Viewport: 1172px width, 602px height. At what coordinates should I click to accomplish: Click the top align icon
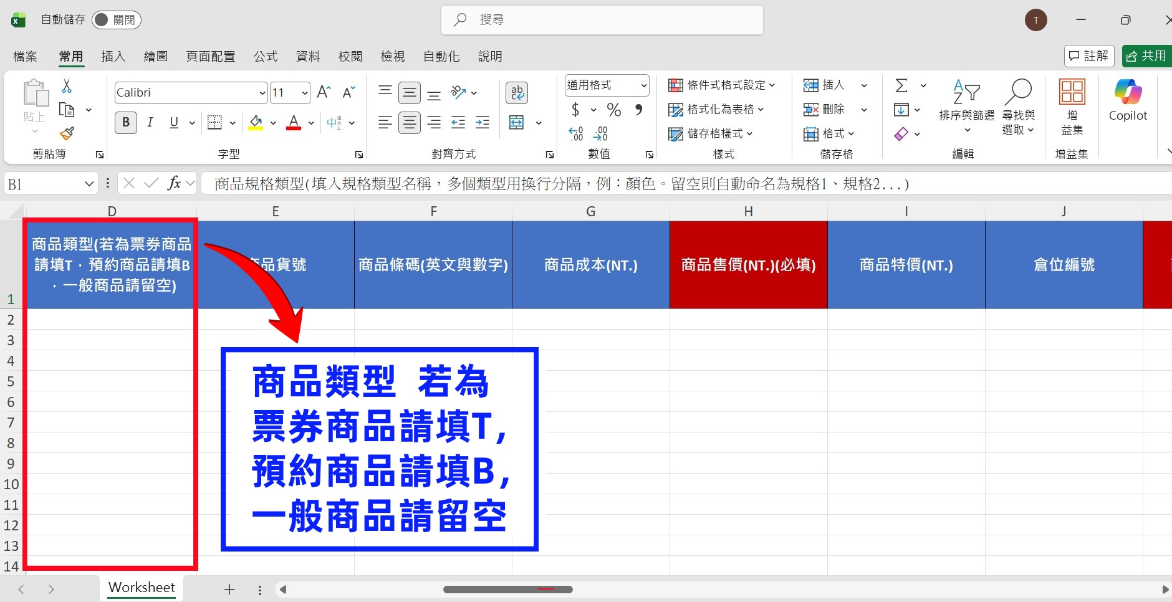pos(385,92)
